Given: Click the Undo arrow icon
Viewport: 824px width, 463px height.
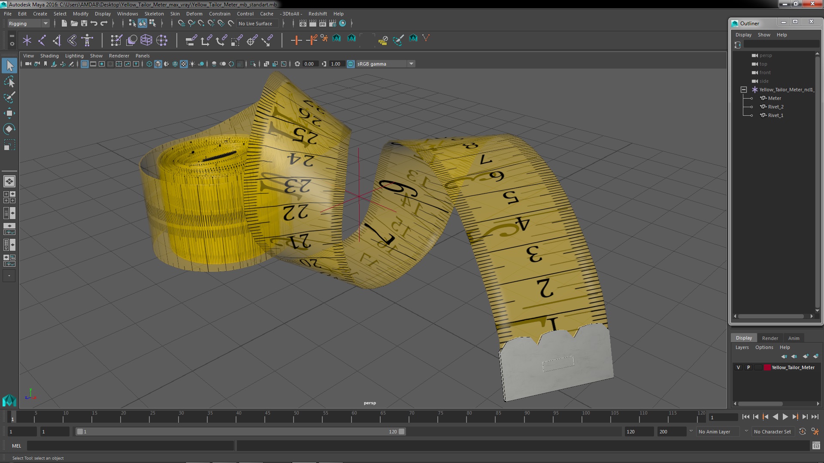Looking at the screenshot, I should tap(94, 24).
